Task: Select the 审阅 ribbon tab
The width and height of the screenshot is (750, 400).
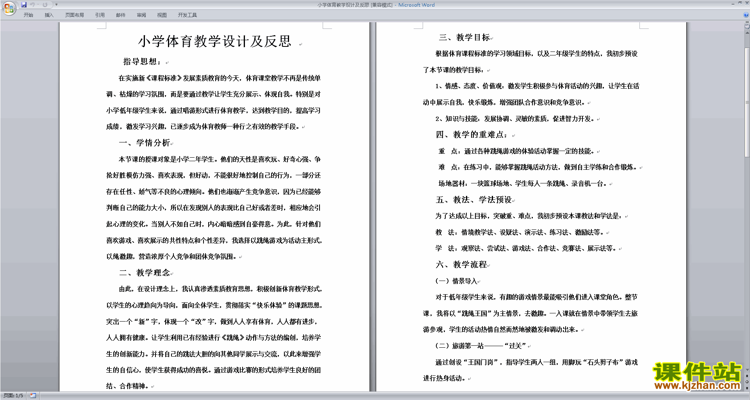Action: (141, 15)
